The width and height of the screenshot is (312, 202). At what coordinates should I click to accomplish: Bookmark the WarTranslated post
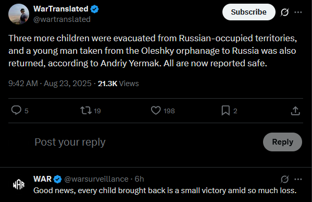point(226,111)
